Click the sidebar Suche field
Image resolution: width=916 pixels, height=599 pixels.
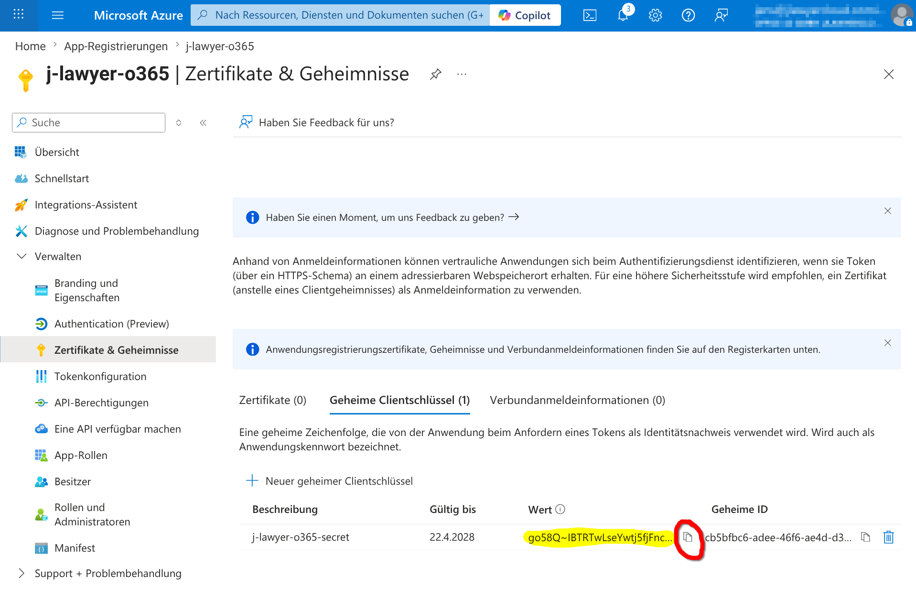[x=88, y=122]
